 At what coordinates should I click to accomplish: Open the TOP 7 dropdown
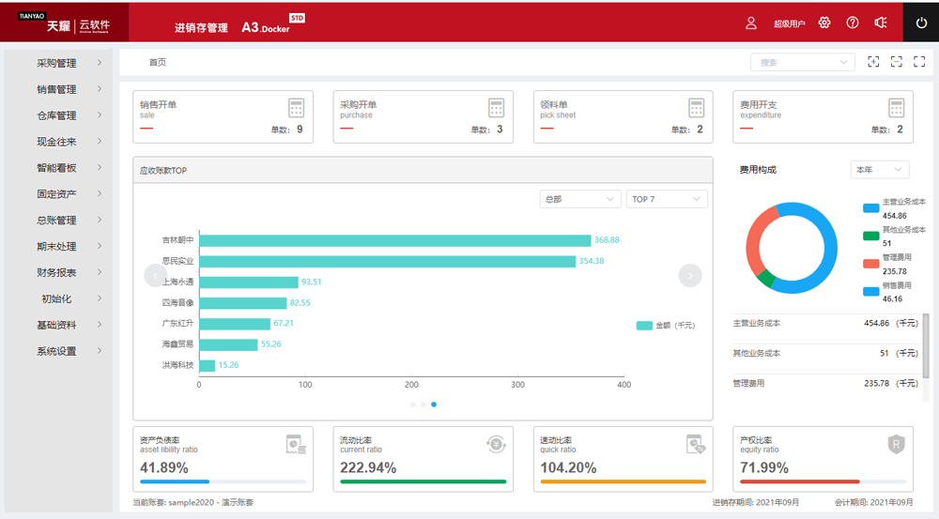(667, 199)
